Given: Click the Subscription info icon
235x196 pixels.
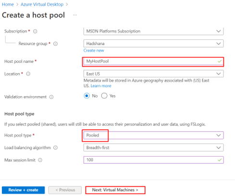Looking at the screenshot, I should coord(35,31).
